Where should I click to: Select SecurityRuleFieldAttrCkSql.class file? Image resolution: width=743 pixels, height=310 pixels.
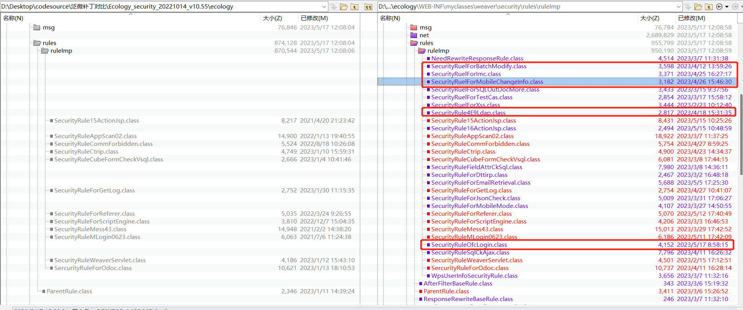[477, 167]
